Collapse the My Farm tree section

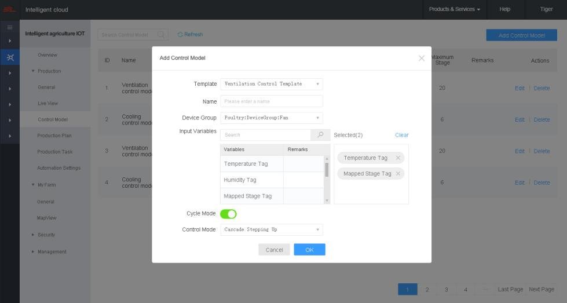33,184
